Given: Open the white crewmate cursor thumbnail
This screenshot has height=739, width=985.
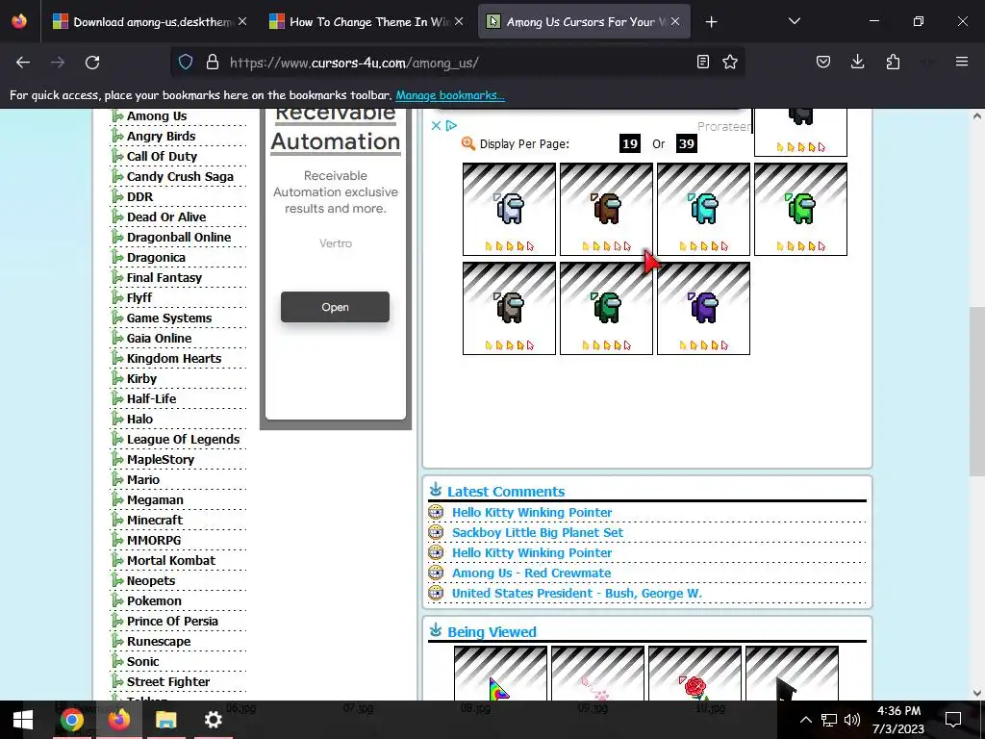Looking at the screenshot, I should tap(510, 209).
